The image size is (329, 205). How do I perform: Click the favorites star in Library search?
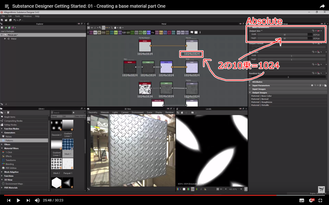click(x=73, y=112)
